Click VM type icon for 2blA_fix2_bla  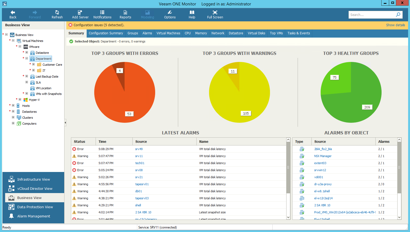click(x=302, y=149)
